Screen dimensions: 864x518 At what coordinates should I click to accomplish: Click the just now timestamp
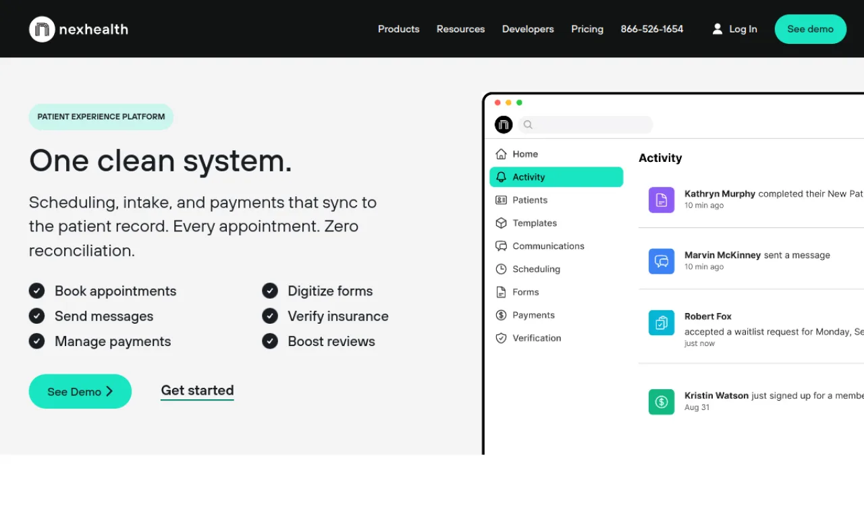click(699, 343)
